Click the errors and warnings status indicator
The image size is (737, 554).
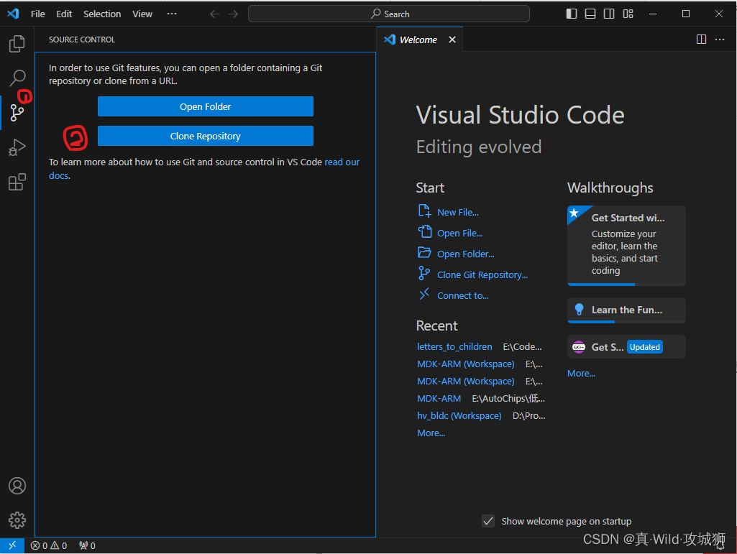[48, 545]
